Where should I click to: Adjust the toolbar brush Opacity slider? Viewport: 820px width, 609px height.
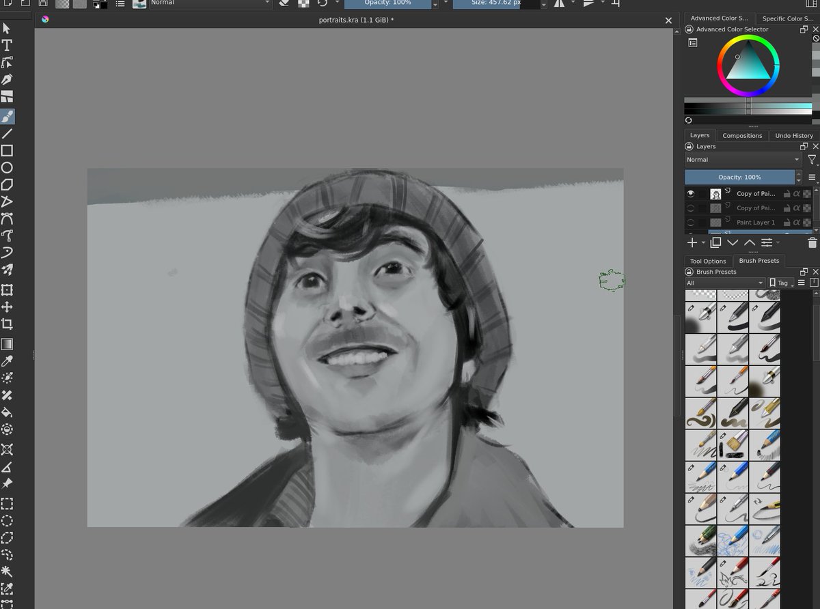387,3
